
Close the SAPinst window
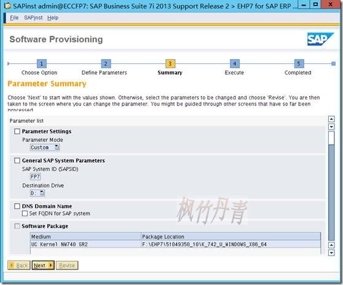[331, 5]
